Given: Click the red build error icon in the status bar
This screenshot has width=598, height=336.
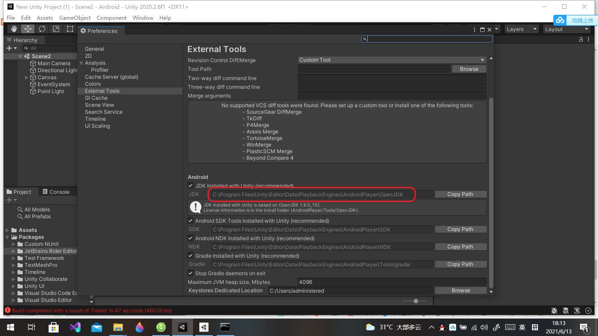Looking at the screenshot, I should point(7,311).
